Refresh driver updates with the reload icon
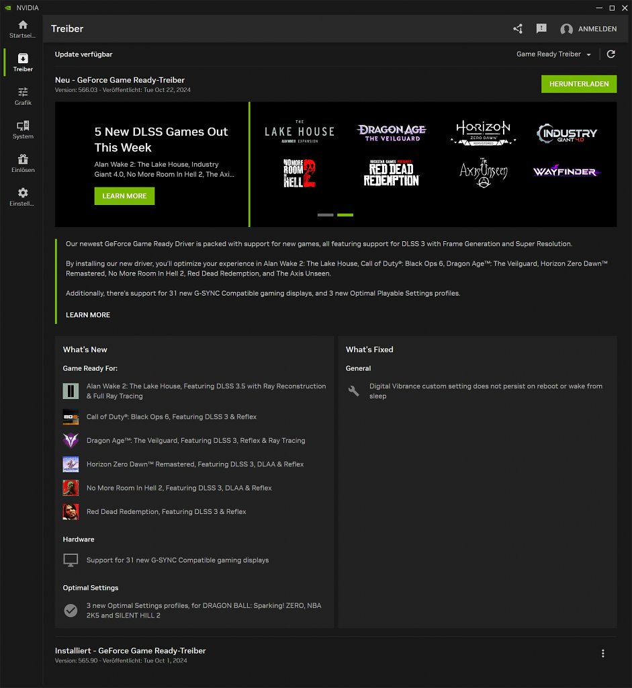This screenshot has width=632, height=688. (x=611, y=54)
